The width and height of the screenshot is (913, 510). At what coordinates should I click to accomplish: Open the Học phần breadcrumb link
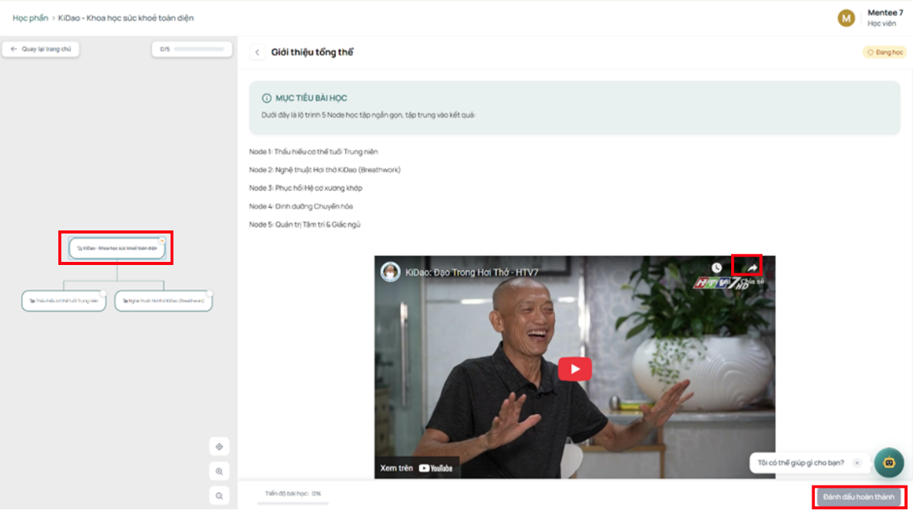tap(30, 18)
